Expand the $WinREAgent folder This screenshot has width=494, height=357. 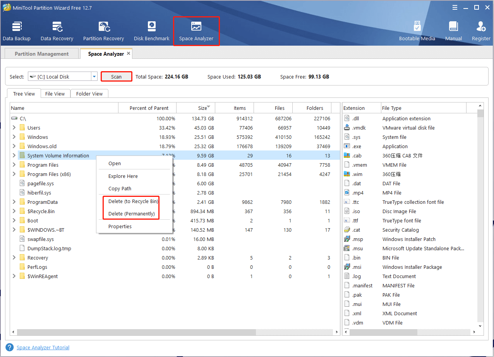pos(14,276)
